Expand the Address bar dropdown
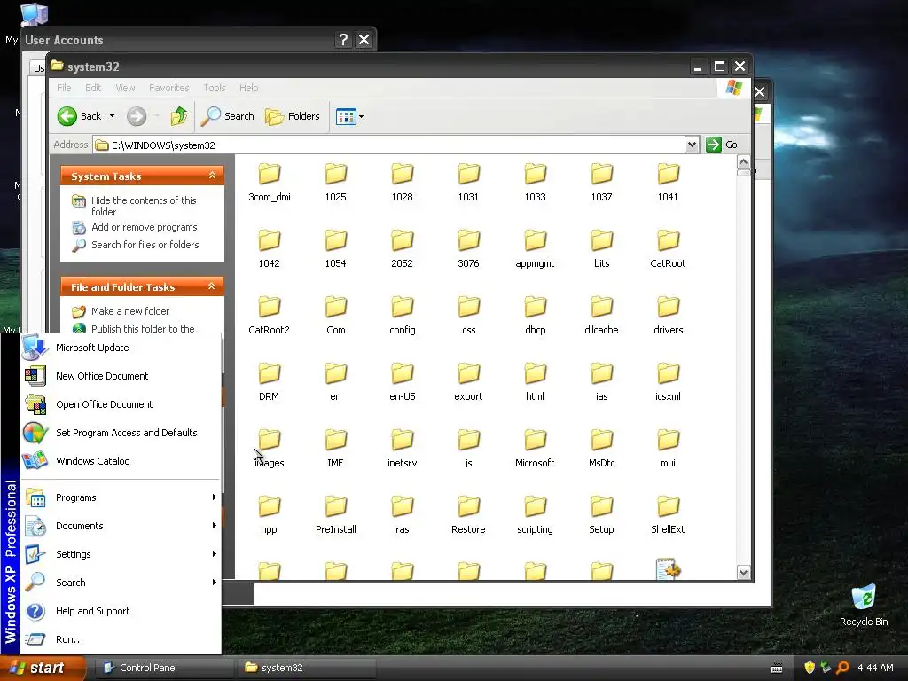The width and height of the screenshot is (908, 681). (x=692, y=145)
